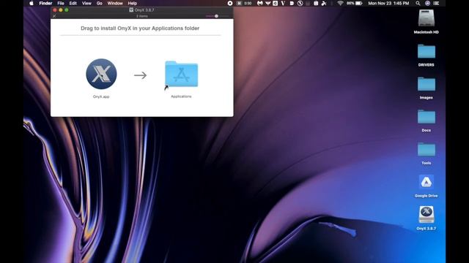Click the V letter menu bar icon
The width and height of the screenshot is (469, 263).
coord(283,3)
